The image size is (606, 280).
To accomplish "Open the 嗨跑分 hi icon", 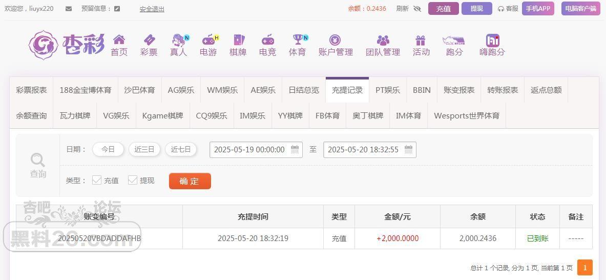I will [492, 40].
